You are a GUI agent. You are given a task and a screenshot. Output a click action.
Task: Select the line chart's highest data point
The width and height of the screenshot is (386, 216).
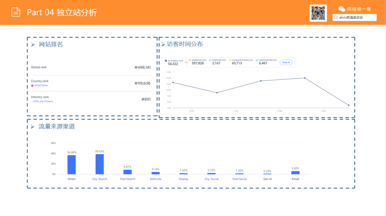[305, 78]
